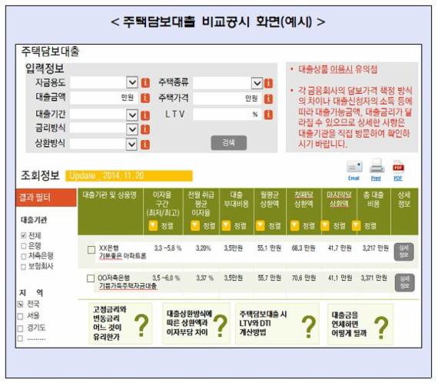Image resolution: width=438 pixels, height=383 pixels.
Task: Click the 결과 필터 tab header
Action: 46,198
